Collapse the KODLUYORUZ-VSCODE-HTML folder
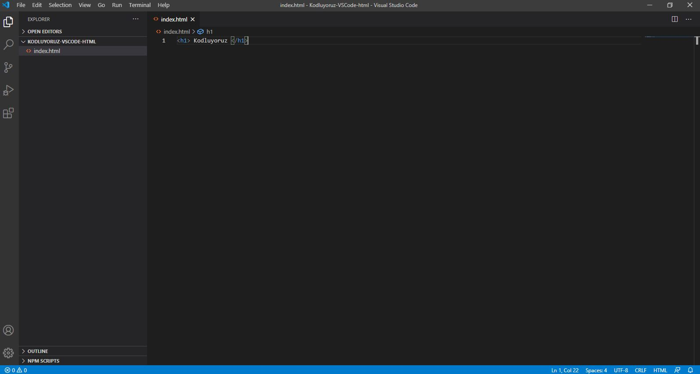This screenshot has height=374, width=700. (x=61, y=42)
